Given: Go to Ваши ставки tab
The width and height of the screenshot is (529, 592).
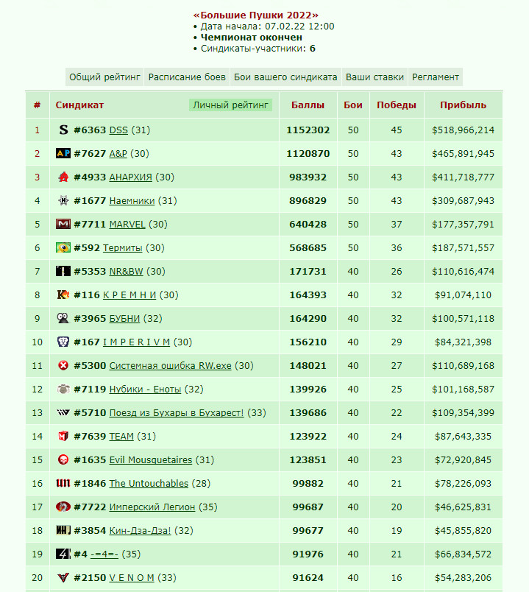Looking at the screenshot, I should click(x=374, y=77).
